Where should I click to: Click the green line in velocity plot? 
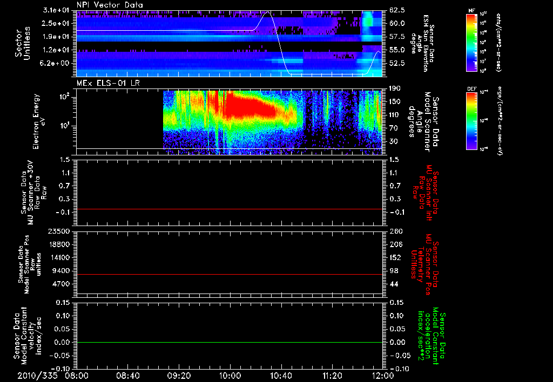229,342
